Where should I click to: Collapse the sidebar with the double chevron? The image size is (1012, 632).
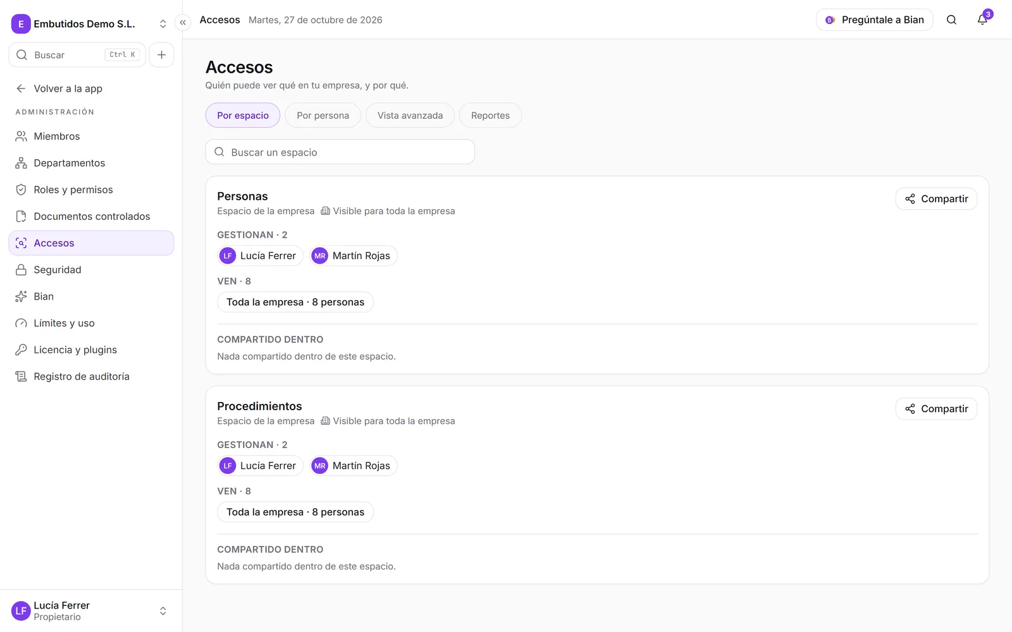click(183, 23)
